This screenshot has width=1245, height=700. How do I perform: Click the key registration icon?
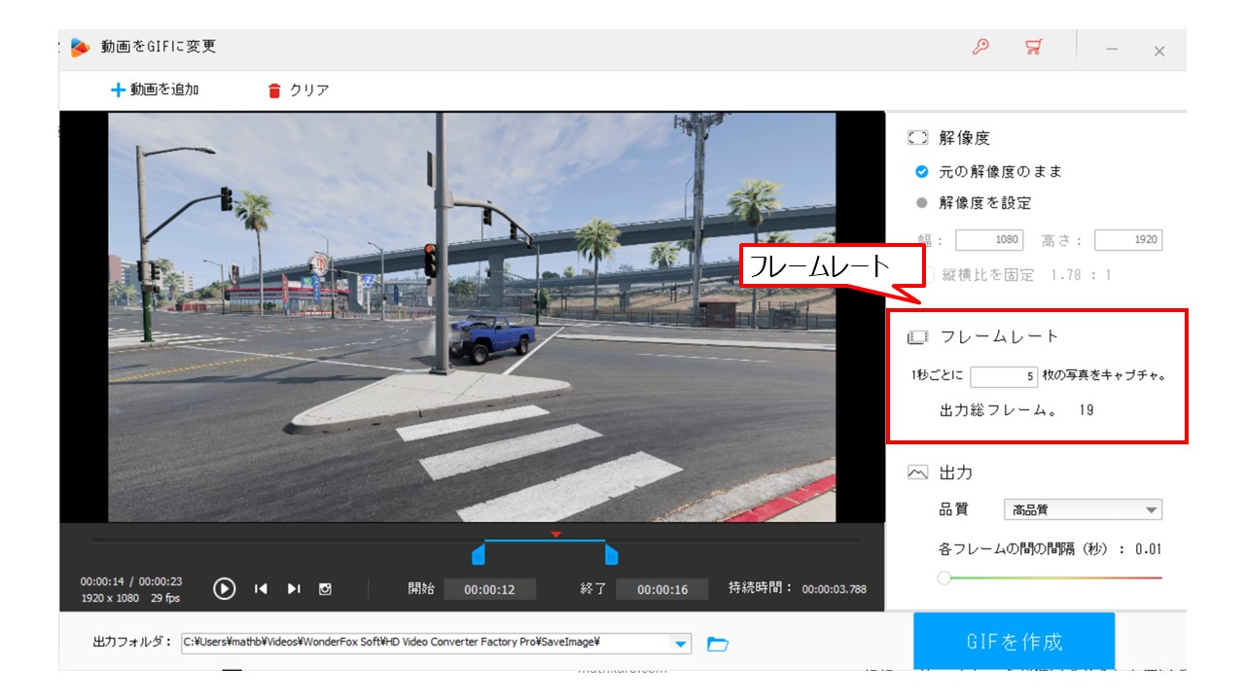980,47
